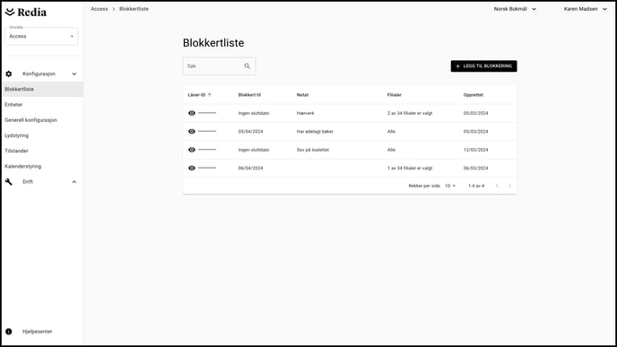
Task: Sort by the Filialer column
Action: [395, 95]
